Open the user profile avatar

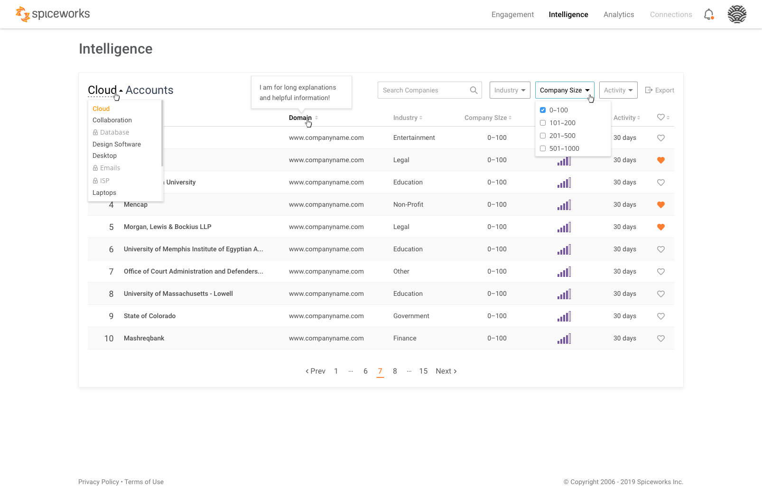(x=737, y=14)
